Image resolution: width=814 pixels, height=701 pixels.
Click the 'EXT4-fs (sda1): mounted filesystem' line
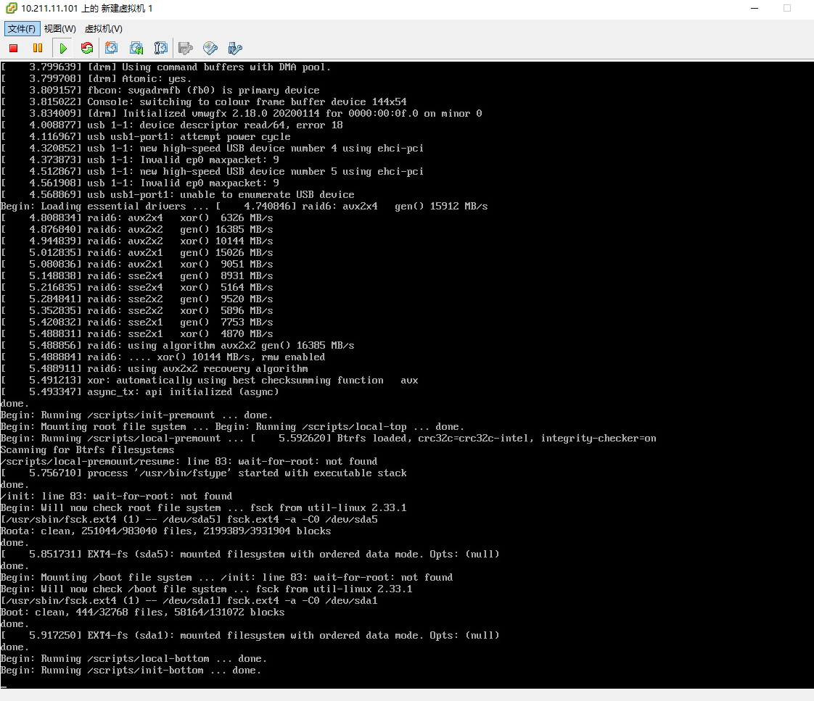[250, 635]
